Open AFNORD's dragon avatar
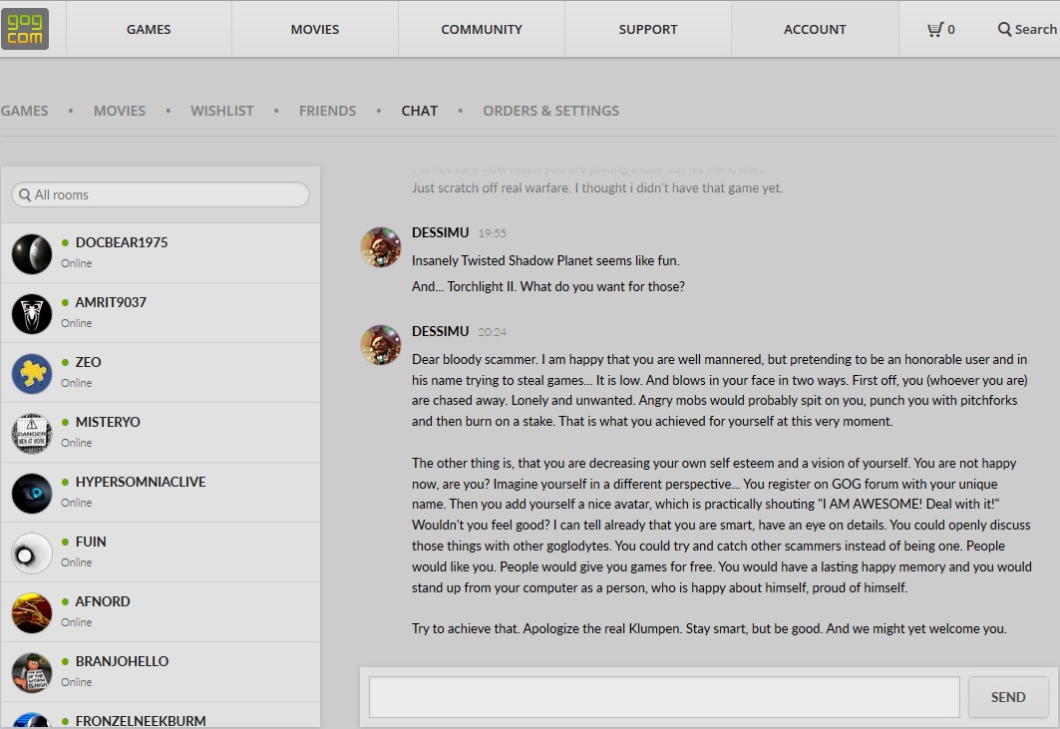The height and width of the screenshot is (729, 1060). 32,612
